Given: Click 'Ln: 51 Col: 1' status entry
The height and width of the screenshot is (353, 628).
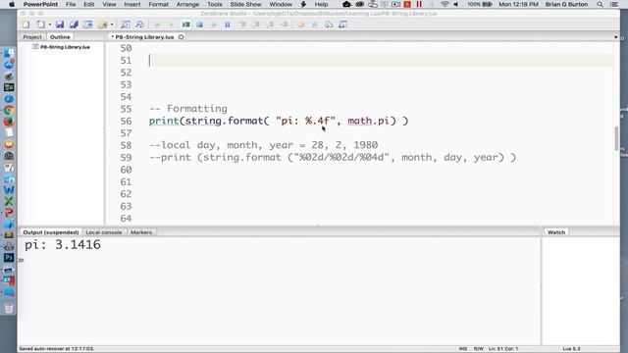Looking at the screenshot, I should point(503,349).
